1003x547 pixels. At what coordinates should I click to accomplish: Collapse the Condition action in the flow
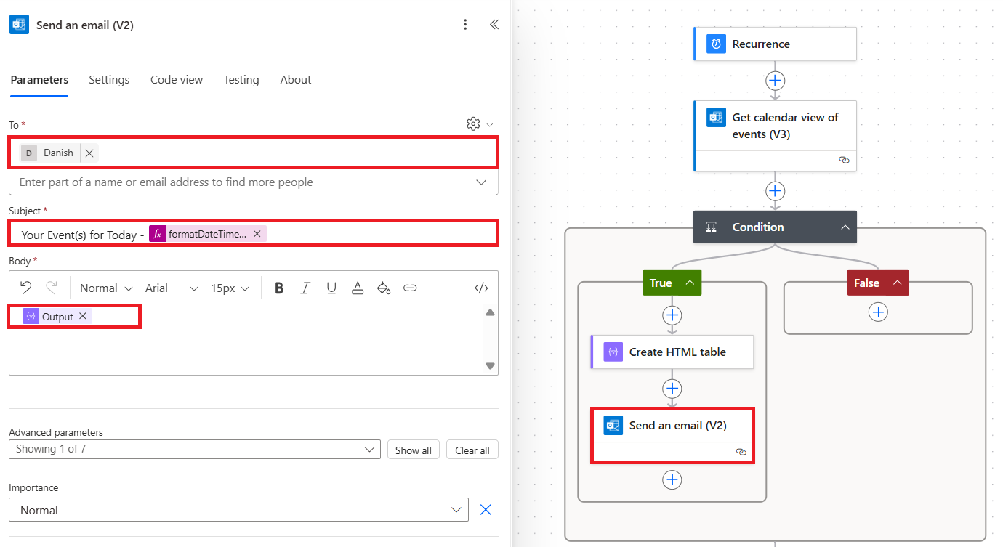click(x=845, y=227)
